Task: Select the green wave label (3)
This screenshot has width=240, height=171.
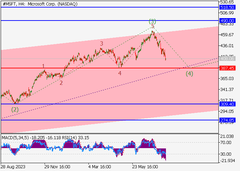Action: tap(152, 21)
